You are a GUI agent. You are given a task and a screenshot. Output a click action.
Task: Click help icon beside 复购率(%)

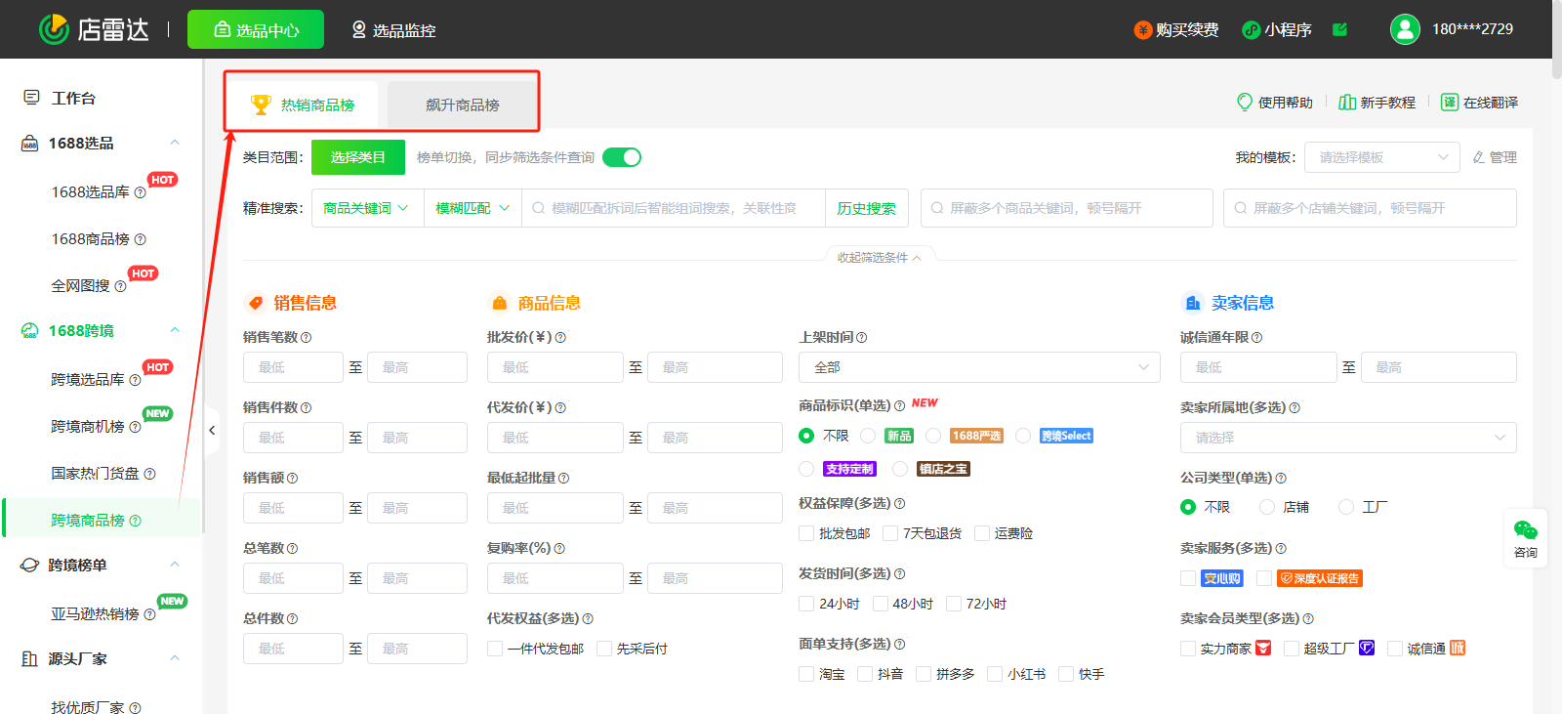click(559, 548)
